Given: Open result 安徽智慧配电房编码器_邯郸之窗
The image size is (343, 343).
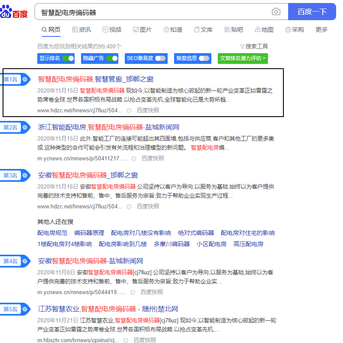Looking at the screenshot, I should 88,175.
